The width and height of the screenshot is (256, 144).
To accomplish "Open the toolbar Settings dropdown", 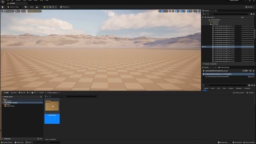I will 250,7.
